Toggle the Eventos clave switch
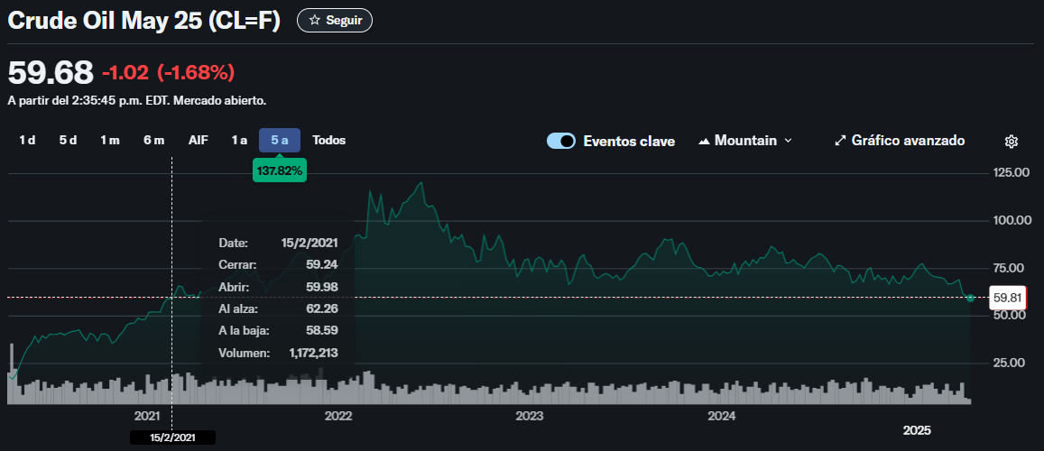This screenshot has width=1044, height=451. (560, 141)
